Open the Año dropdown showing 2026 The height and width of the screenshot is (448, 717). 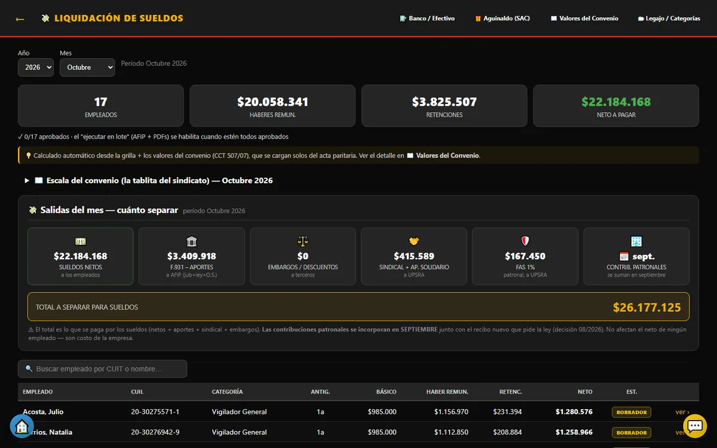click(36, 67)
